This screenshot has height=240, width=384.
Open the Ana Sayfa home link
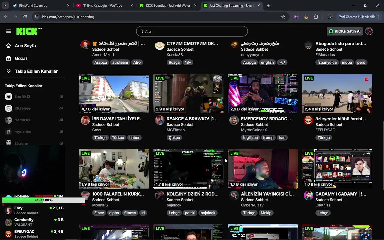point(25,46)
